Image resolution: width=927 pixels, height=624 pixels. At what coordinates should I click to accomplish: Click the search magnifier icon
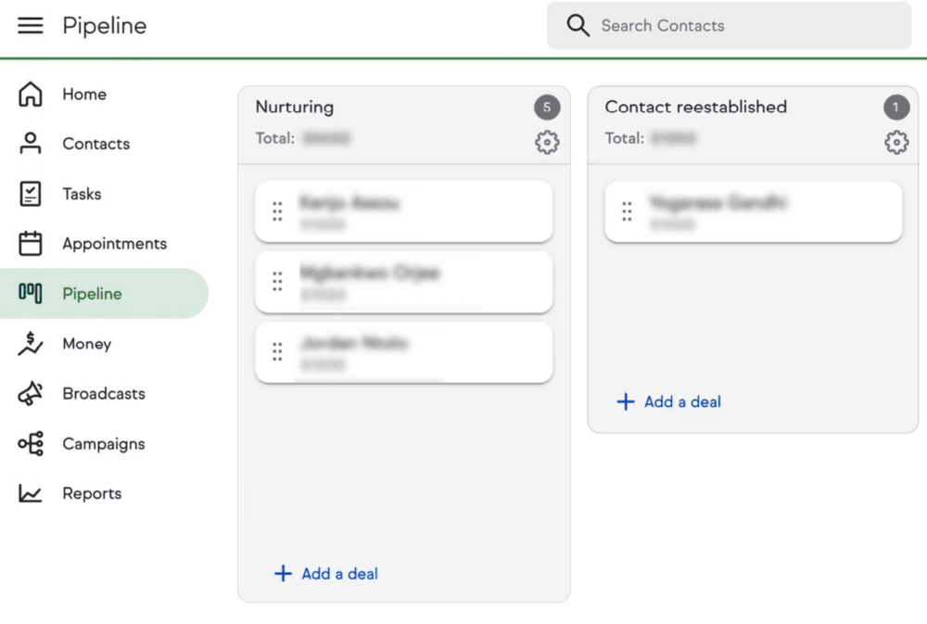pyautogui.click(x=578, y=25)
